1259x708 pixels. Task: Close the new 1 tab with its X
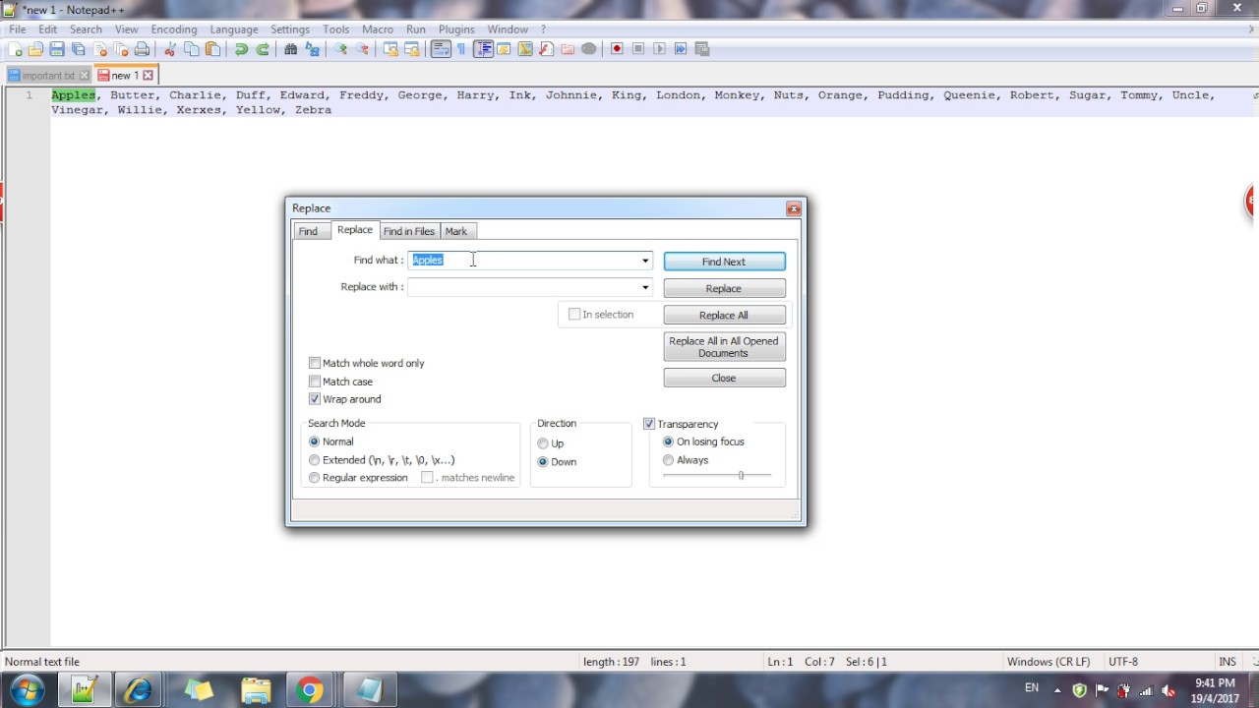click(149, 76)
